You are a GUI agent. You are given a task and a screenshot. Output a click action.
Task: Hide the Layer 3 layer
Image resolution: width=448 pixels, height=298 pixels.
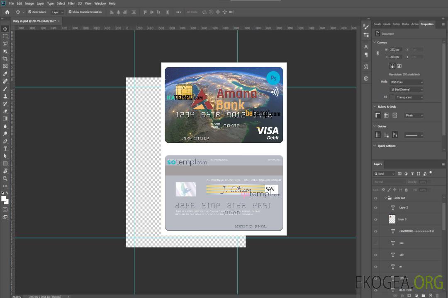click(376, 220)
